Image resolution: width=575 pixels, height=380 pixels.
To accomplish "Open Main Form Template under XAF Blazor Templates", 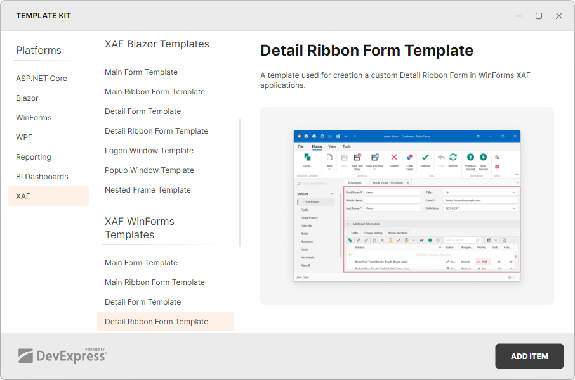I will click(x=141, y=72).
